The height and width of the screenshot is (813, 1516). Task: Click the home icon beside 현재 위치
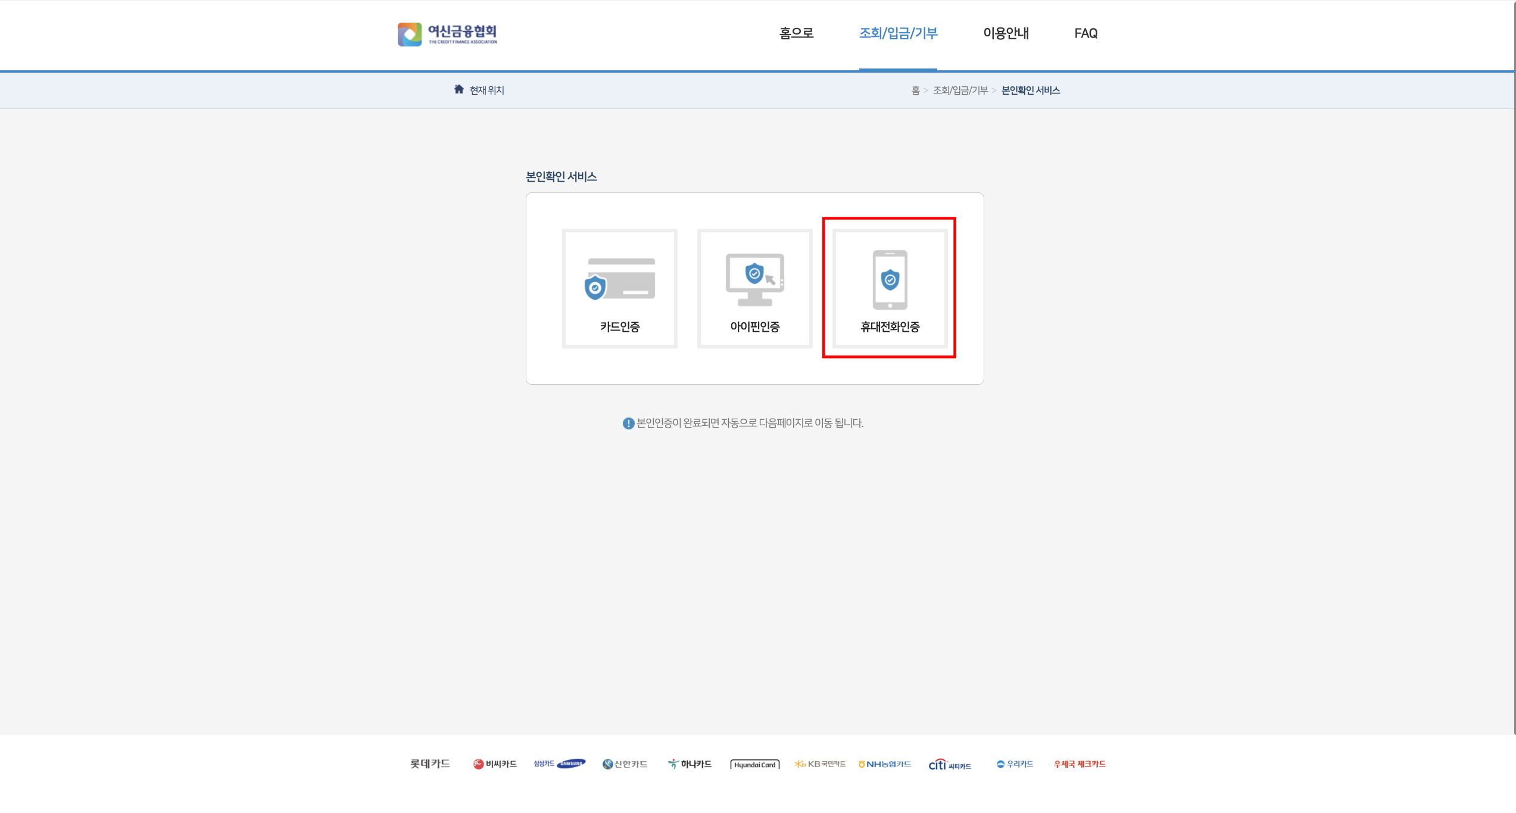point(458,89)
